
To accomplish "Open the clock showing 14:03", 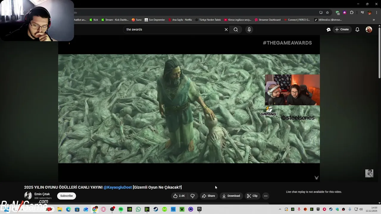I will pos(371,209).
